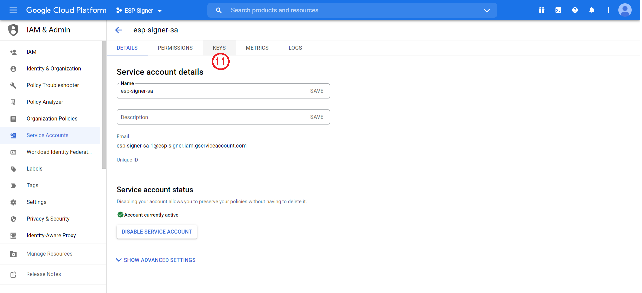This screenshot has width=642, height=293.
Task: Open the Metrics tab
Action: pyautogui.click(x=257, y=48)
